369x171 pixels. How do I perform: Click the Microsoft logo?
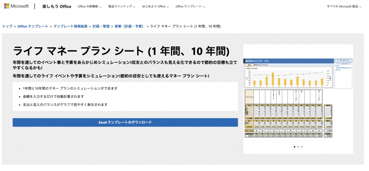pos(16,6)
